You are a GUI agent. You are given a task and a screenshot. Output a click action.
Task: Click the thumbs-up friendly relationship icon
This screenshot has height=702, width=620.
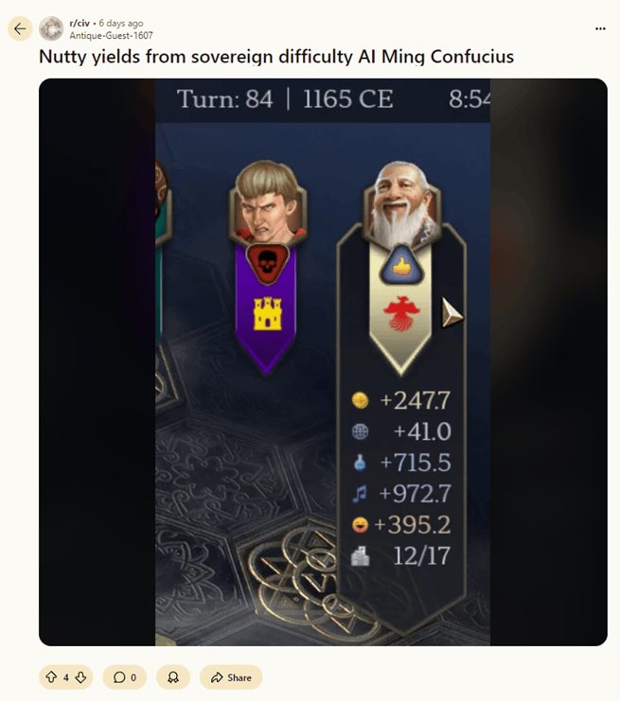[x=401, y=266]
